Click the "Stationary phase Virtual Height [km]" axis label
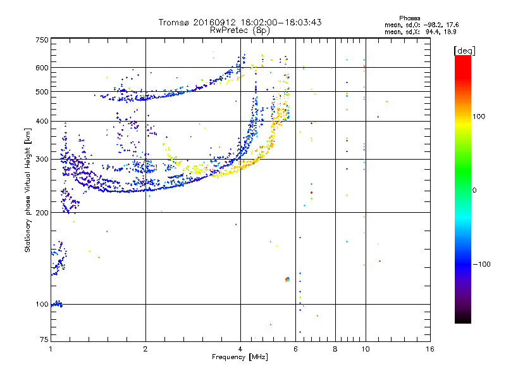Viewport: 506px width, 380px height. click(28, 190)
